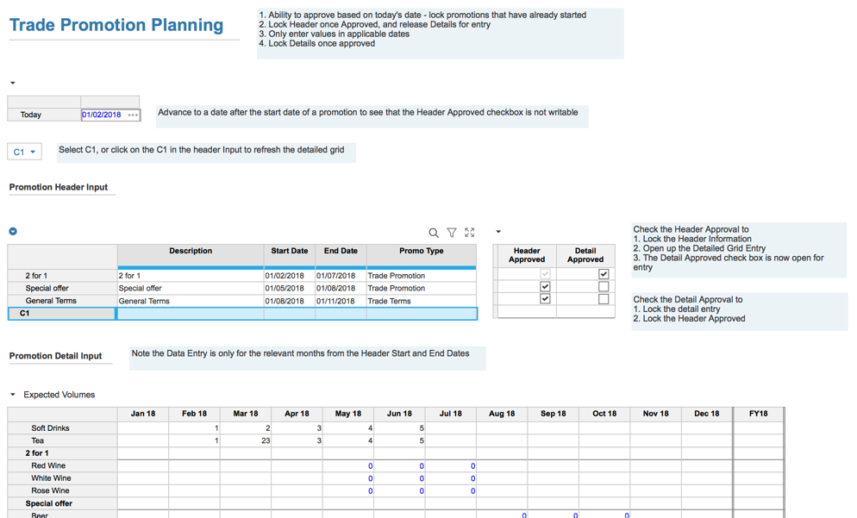Select the Tea value under Feb 18
The width and height of the screenshot is (857, 518).
tap(194, 440)
